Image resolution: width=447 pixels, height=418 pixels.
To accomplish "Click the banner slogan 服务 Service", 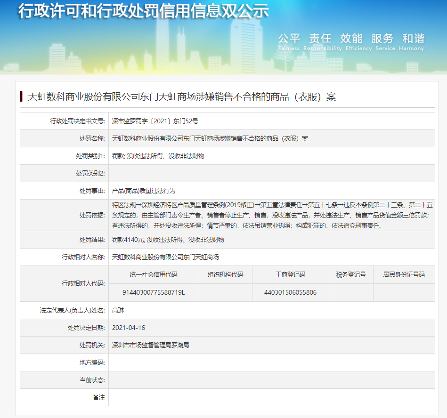I will pyautogui.click(x=385, y=42).
